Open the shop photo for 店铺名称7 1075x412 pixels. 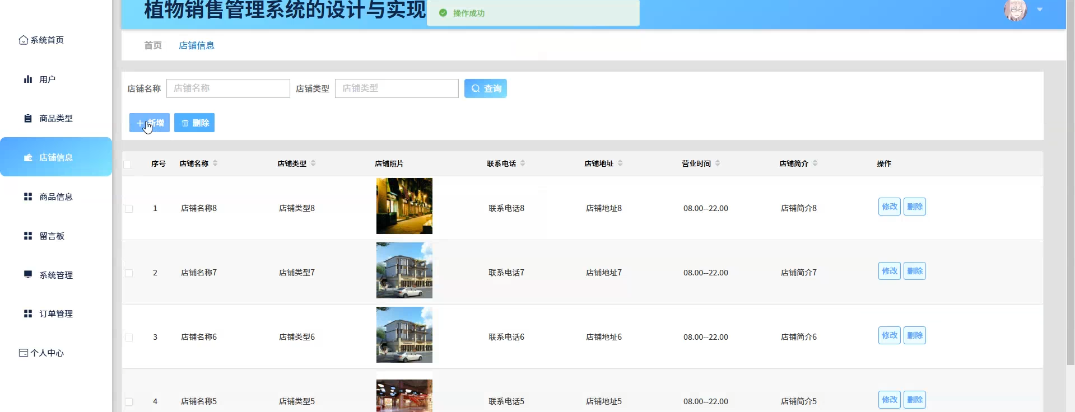tap(404, 270)
